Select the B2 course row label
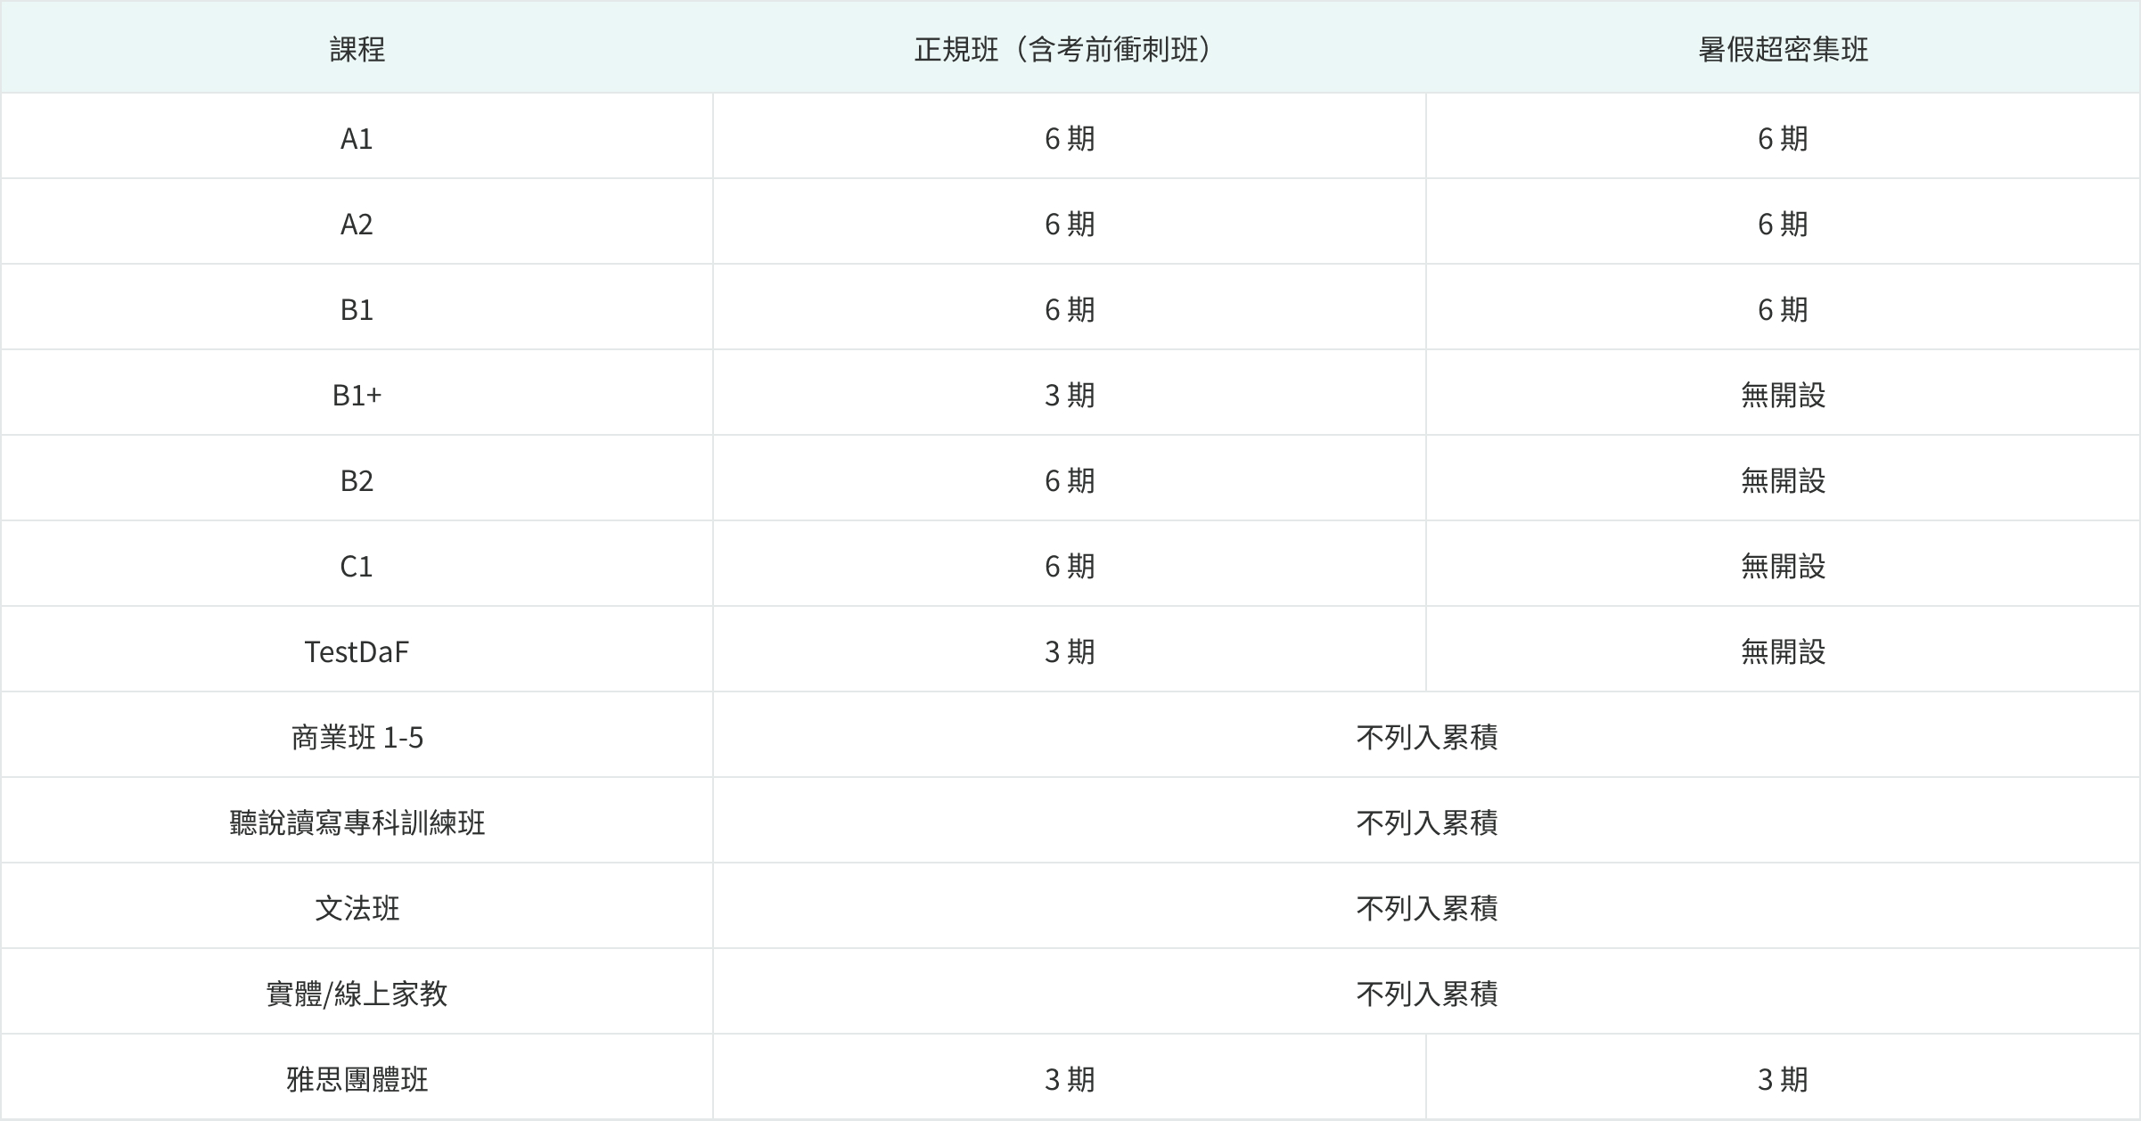This screenshot has height=1121, width=2141. pyautogui.click(x=357, y=481)
